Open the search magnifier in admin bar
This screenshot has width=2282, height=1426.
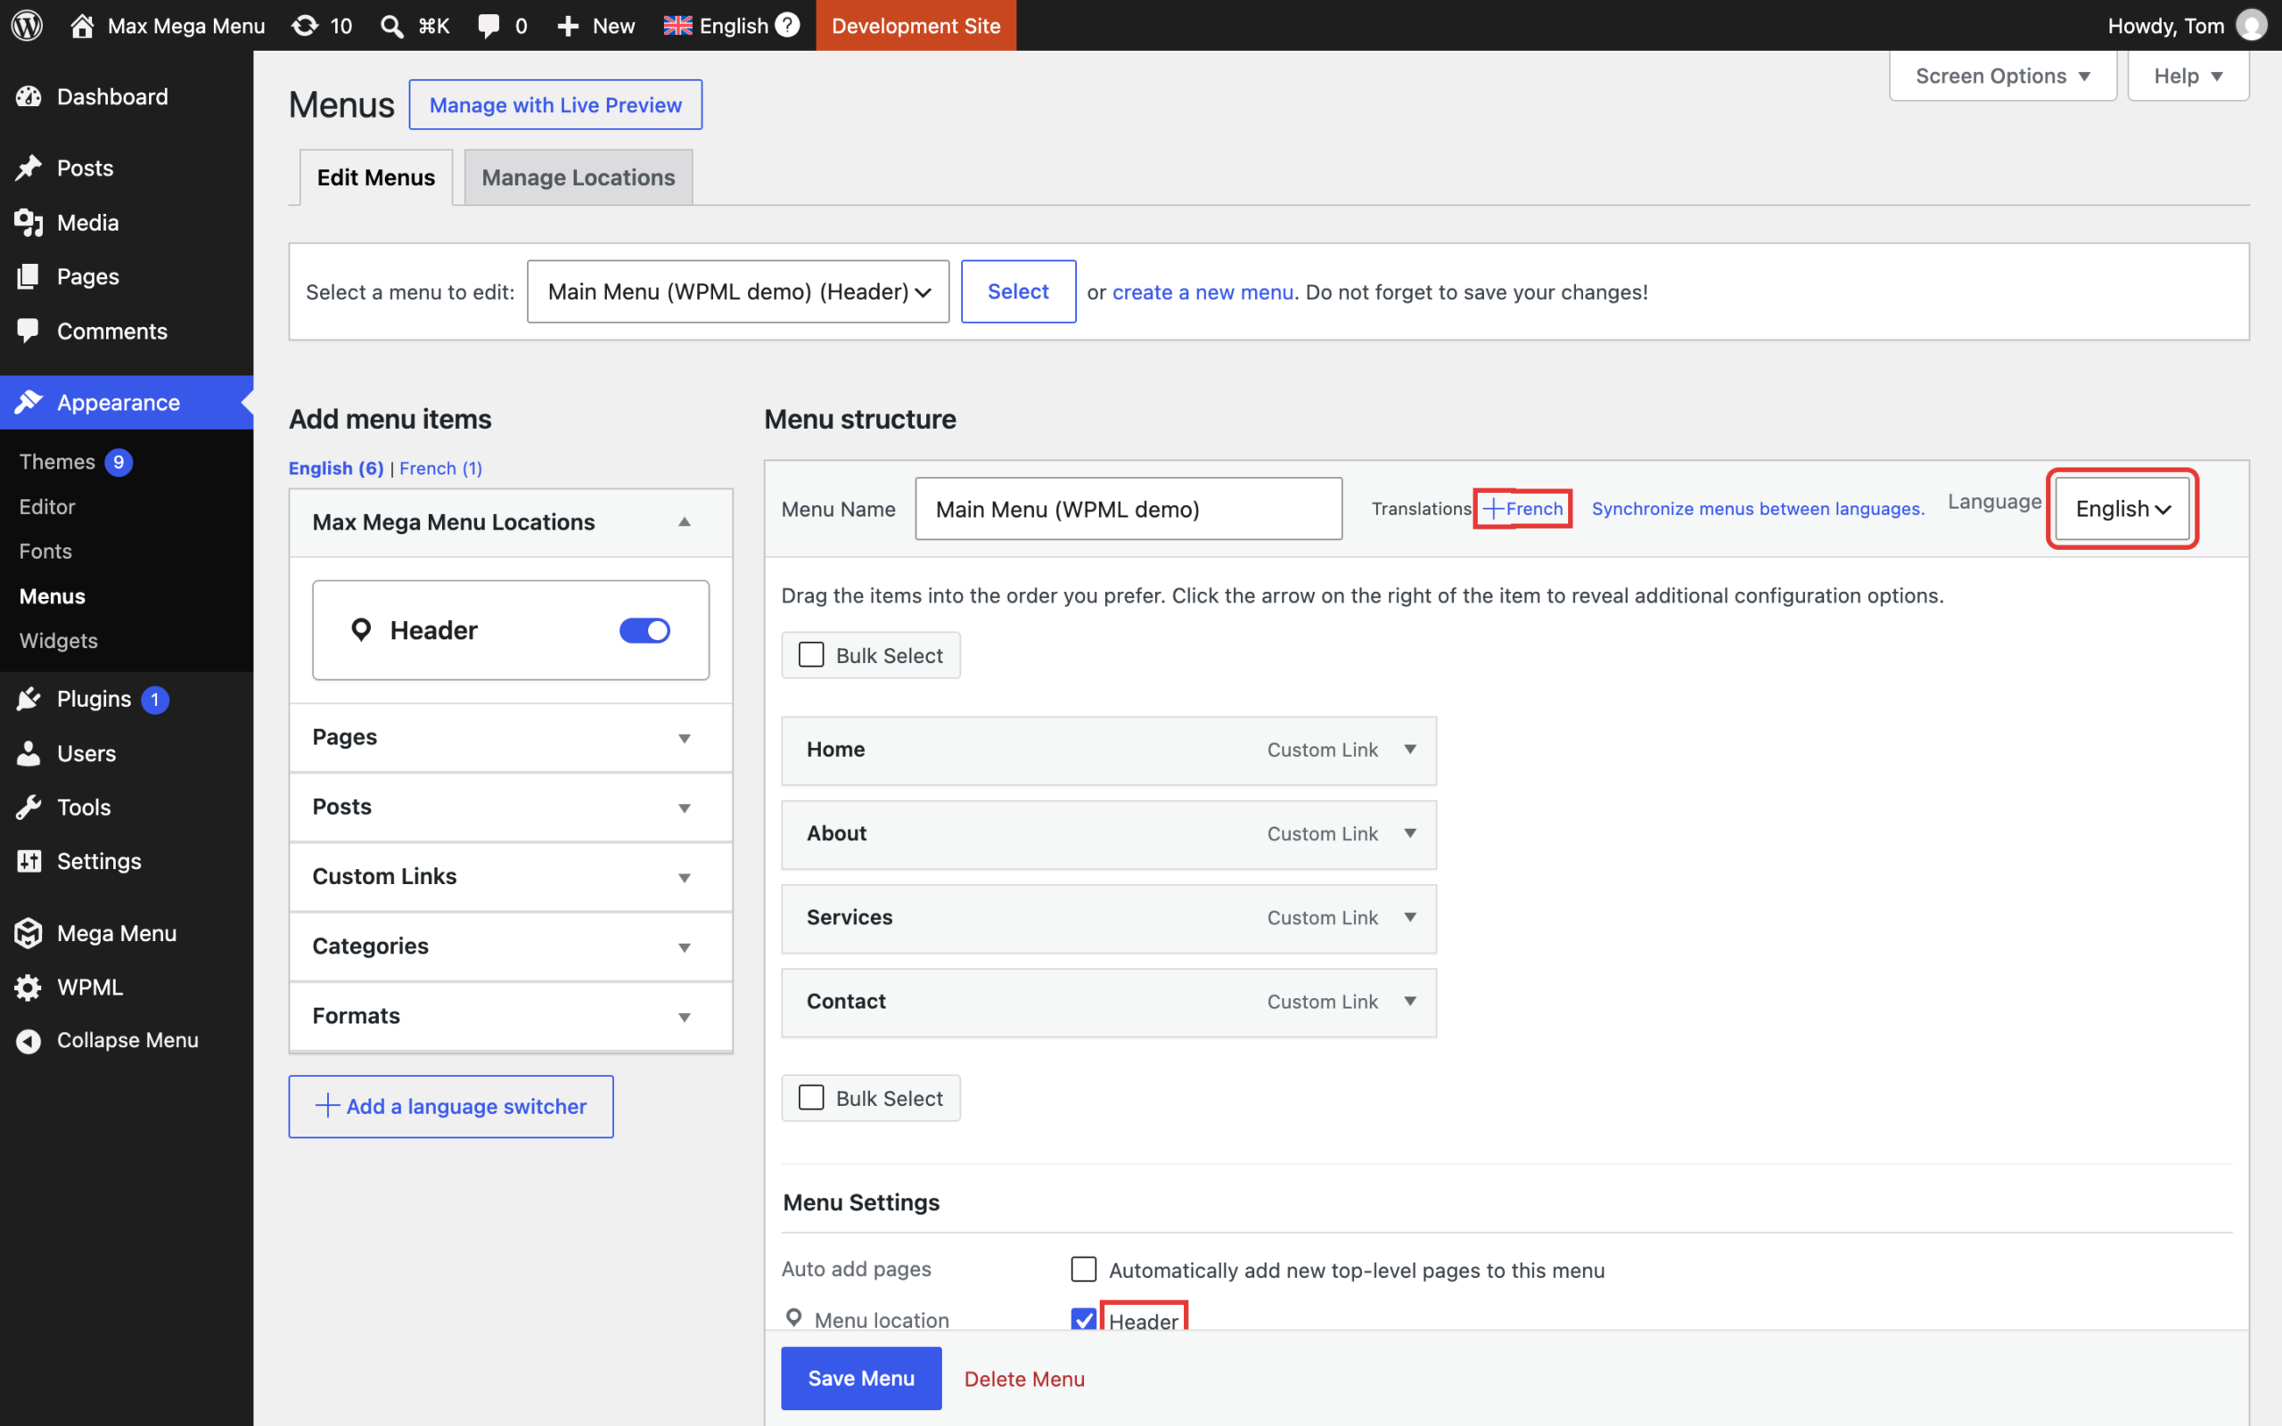click(390, 26)
